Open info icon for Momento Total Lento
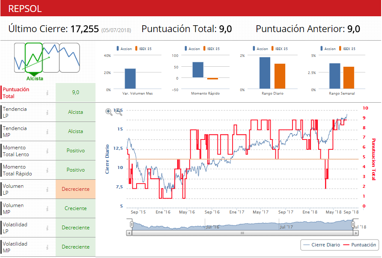This screenshot has width=382, height=258. pos(47,151)
